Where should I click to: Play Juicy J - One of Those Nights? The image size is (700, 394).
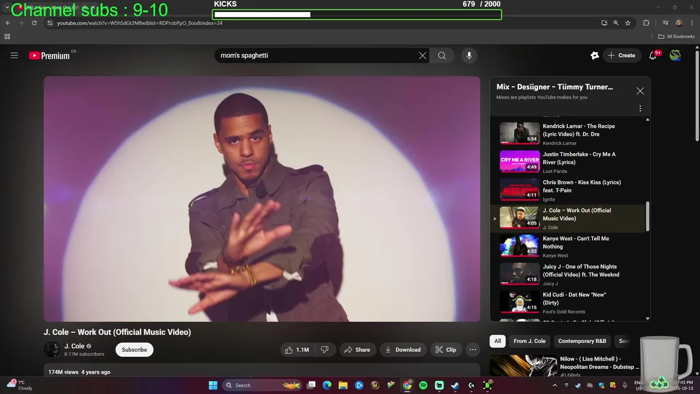coord(568,275)
